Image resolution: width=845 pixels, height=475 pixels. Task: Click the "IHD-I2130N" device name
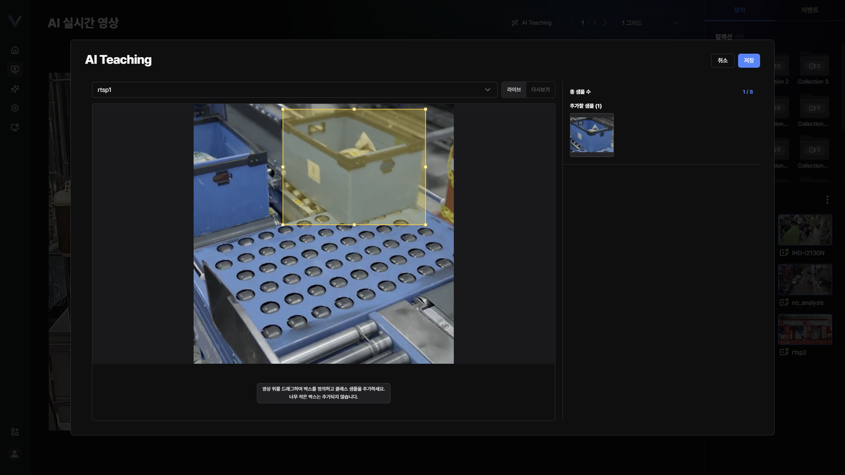(808, 253)
